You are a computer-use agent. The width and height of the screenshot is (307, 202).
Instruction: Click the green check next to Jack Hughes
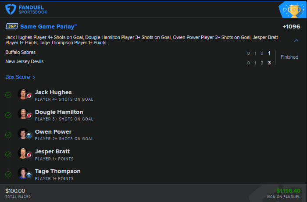coord(8,95)
